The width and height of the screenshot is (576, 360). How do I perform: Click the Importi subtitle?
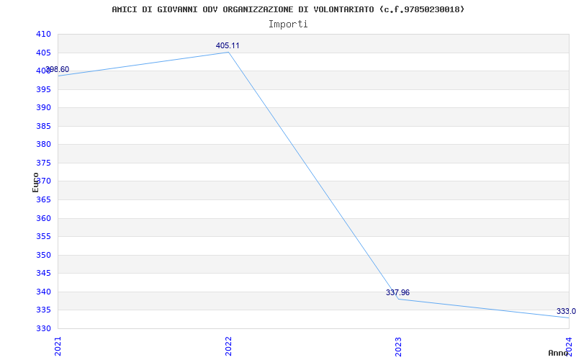pyautogui.click(x=288, y=24)
